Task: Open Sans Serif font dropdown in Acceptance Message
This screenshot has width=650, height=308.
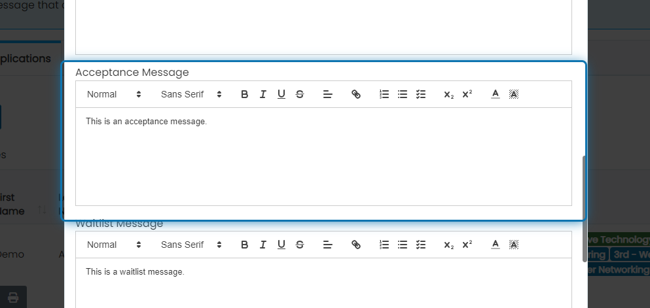Action: tap(191, 94)
